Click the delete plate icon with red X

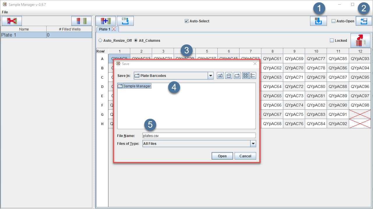12,21
